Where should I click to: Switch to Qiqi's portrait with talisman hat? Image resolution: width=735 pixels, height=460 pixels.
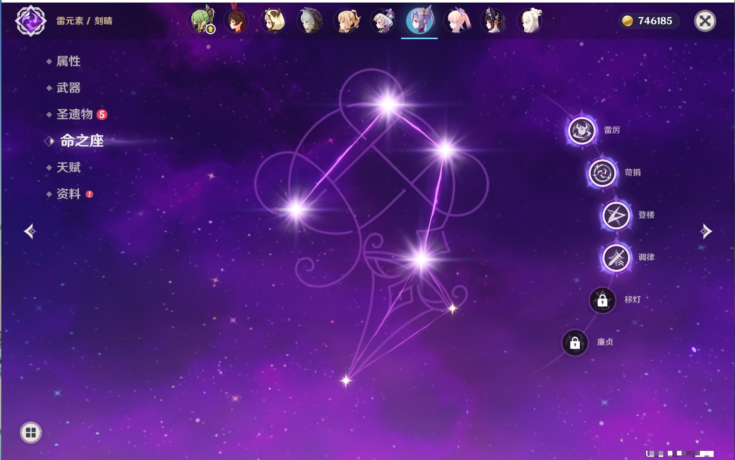click(383, 21)
